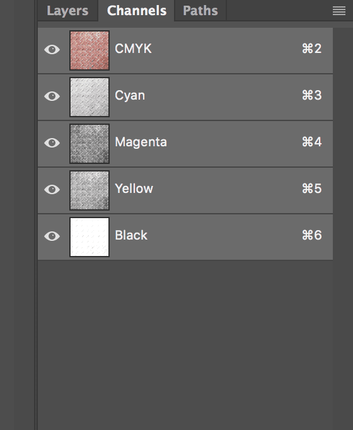
Task: Toggle the Yellow channel visibility eye
Action: tap(52, 190)
